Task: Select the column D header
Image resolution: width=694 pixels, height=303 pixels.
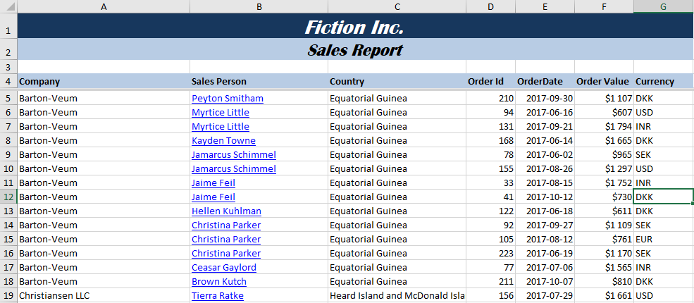Action: 490,6
